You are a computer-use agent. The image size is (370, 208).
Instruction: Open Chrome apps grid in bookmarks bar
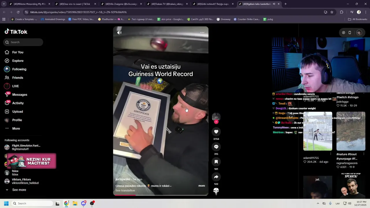tap(4, 19)
